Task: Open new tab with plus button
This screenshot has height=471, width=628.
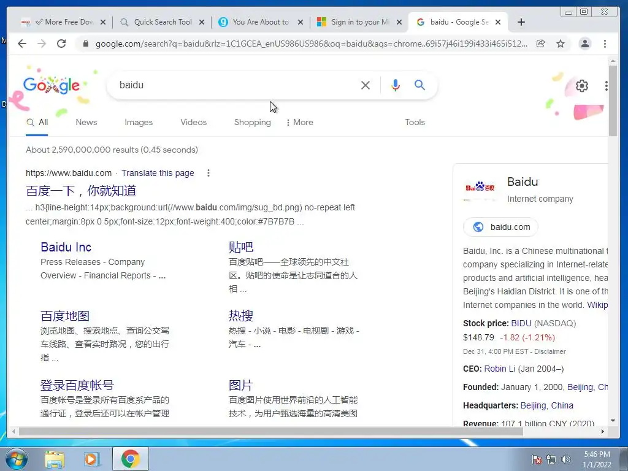Action: pyautogui.click(x=521, y=22)
